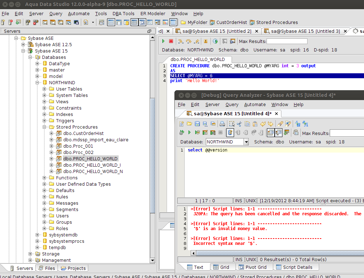The image size is (364, 278).
Task: Click the Delete Server icon with red minus
Action: (11, 22)
